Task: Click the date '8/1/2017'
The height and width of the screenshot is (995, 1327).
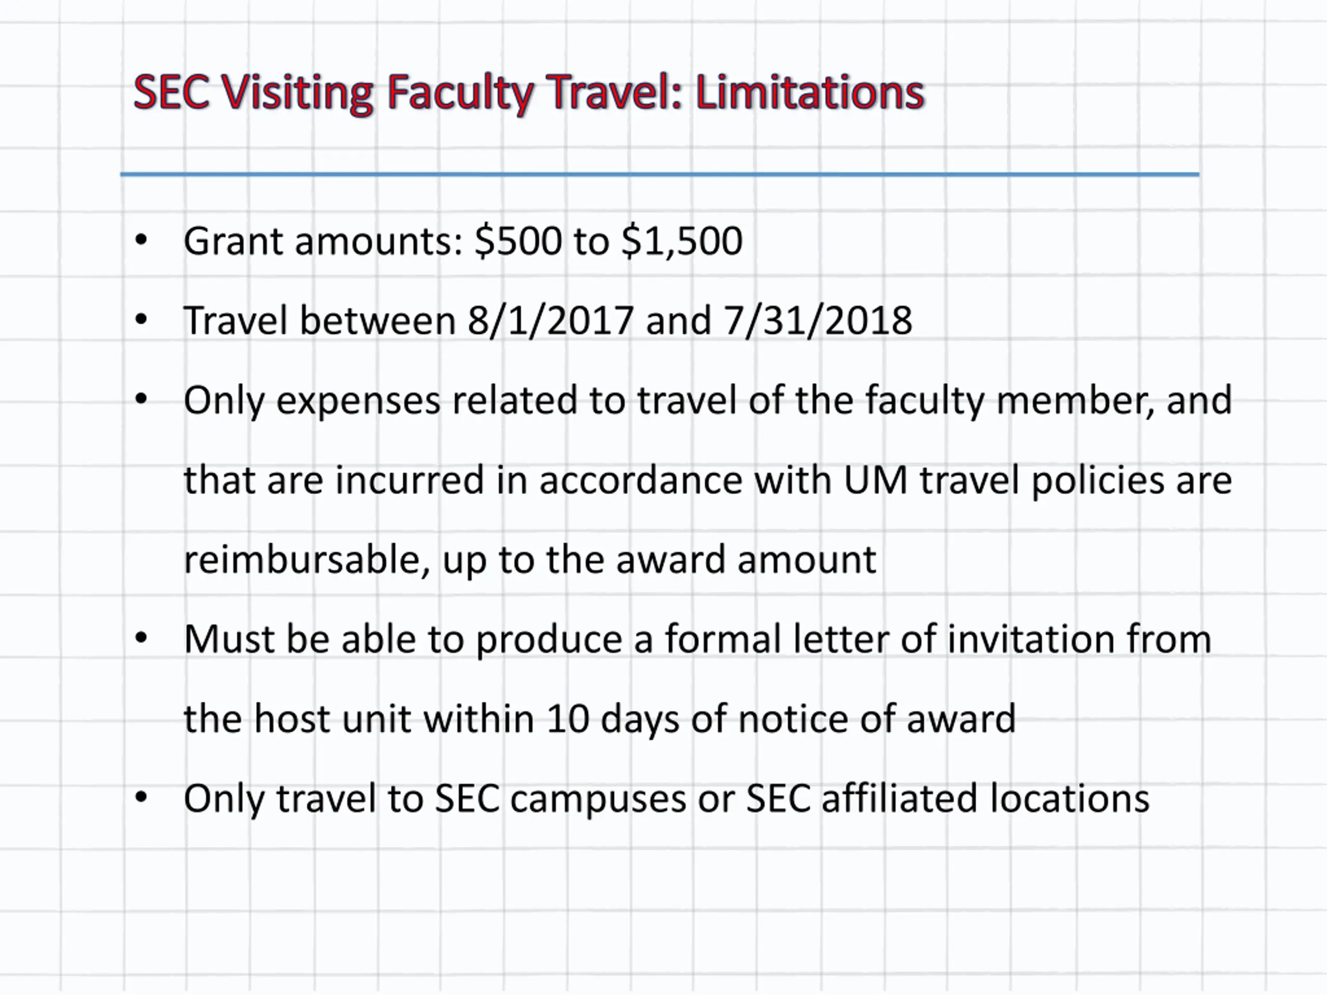Action: [x=550, y=320]
